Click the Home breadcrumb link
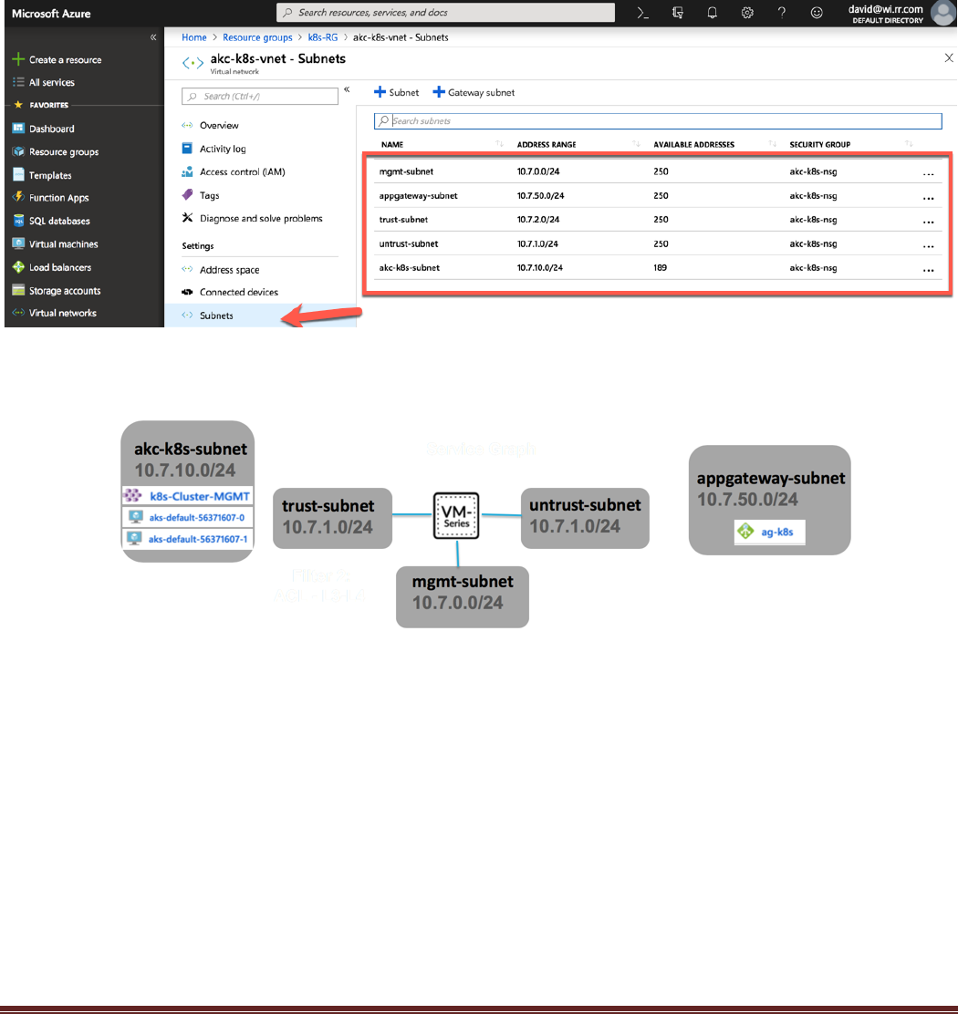Viewport: 958px width, 1014px height. pyautogui.click(x=194, y=37)
